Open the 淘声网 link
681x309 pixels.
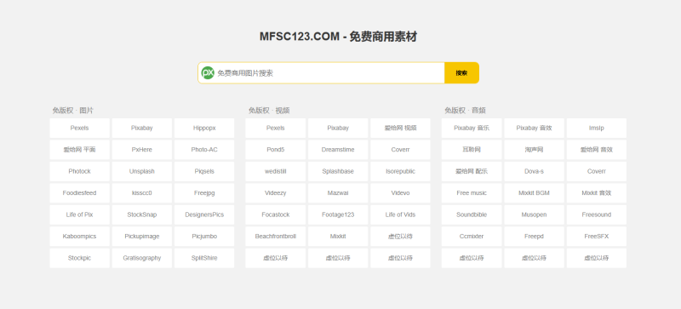click(x=535, y=150)
